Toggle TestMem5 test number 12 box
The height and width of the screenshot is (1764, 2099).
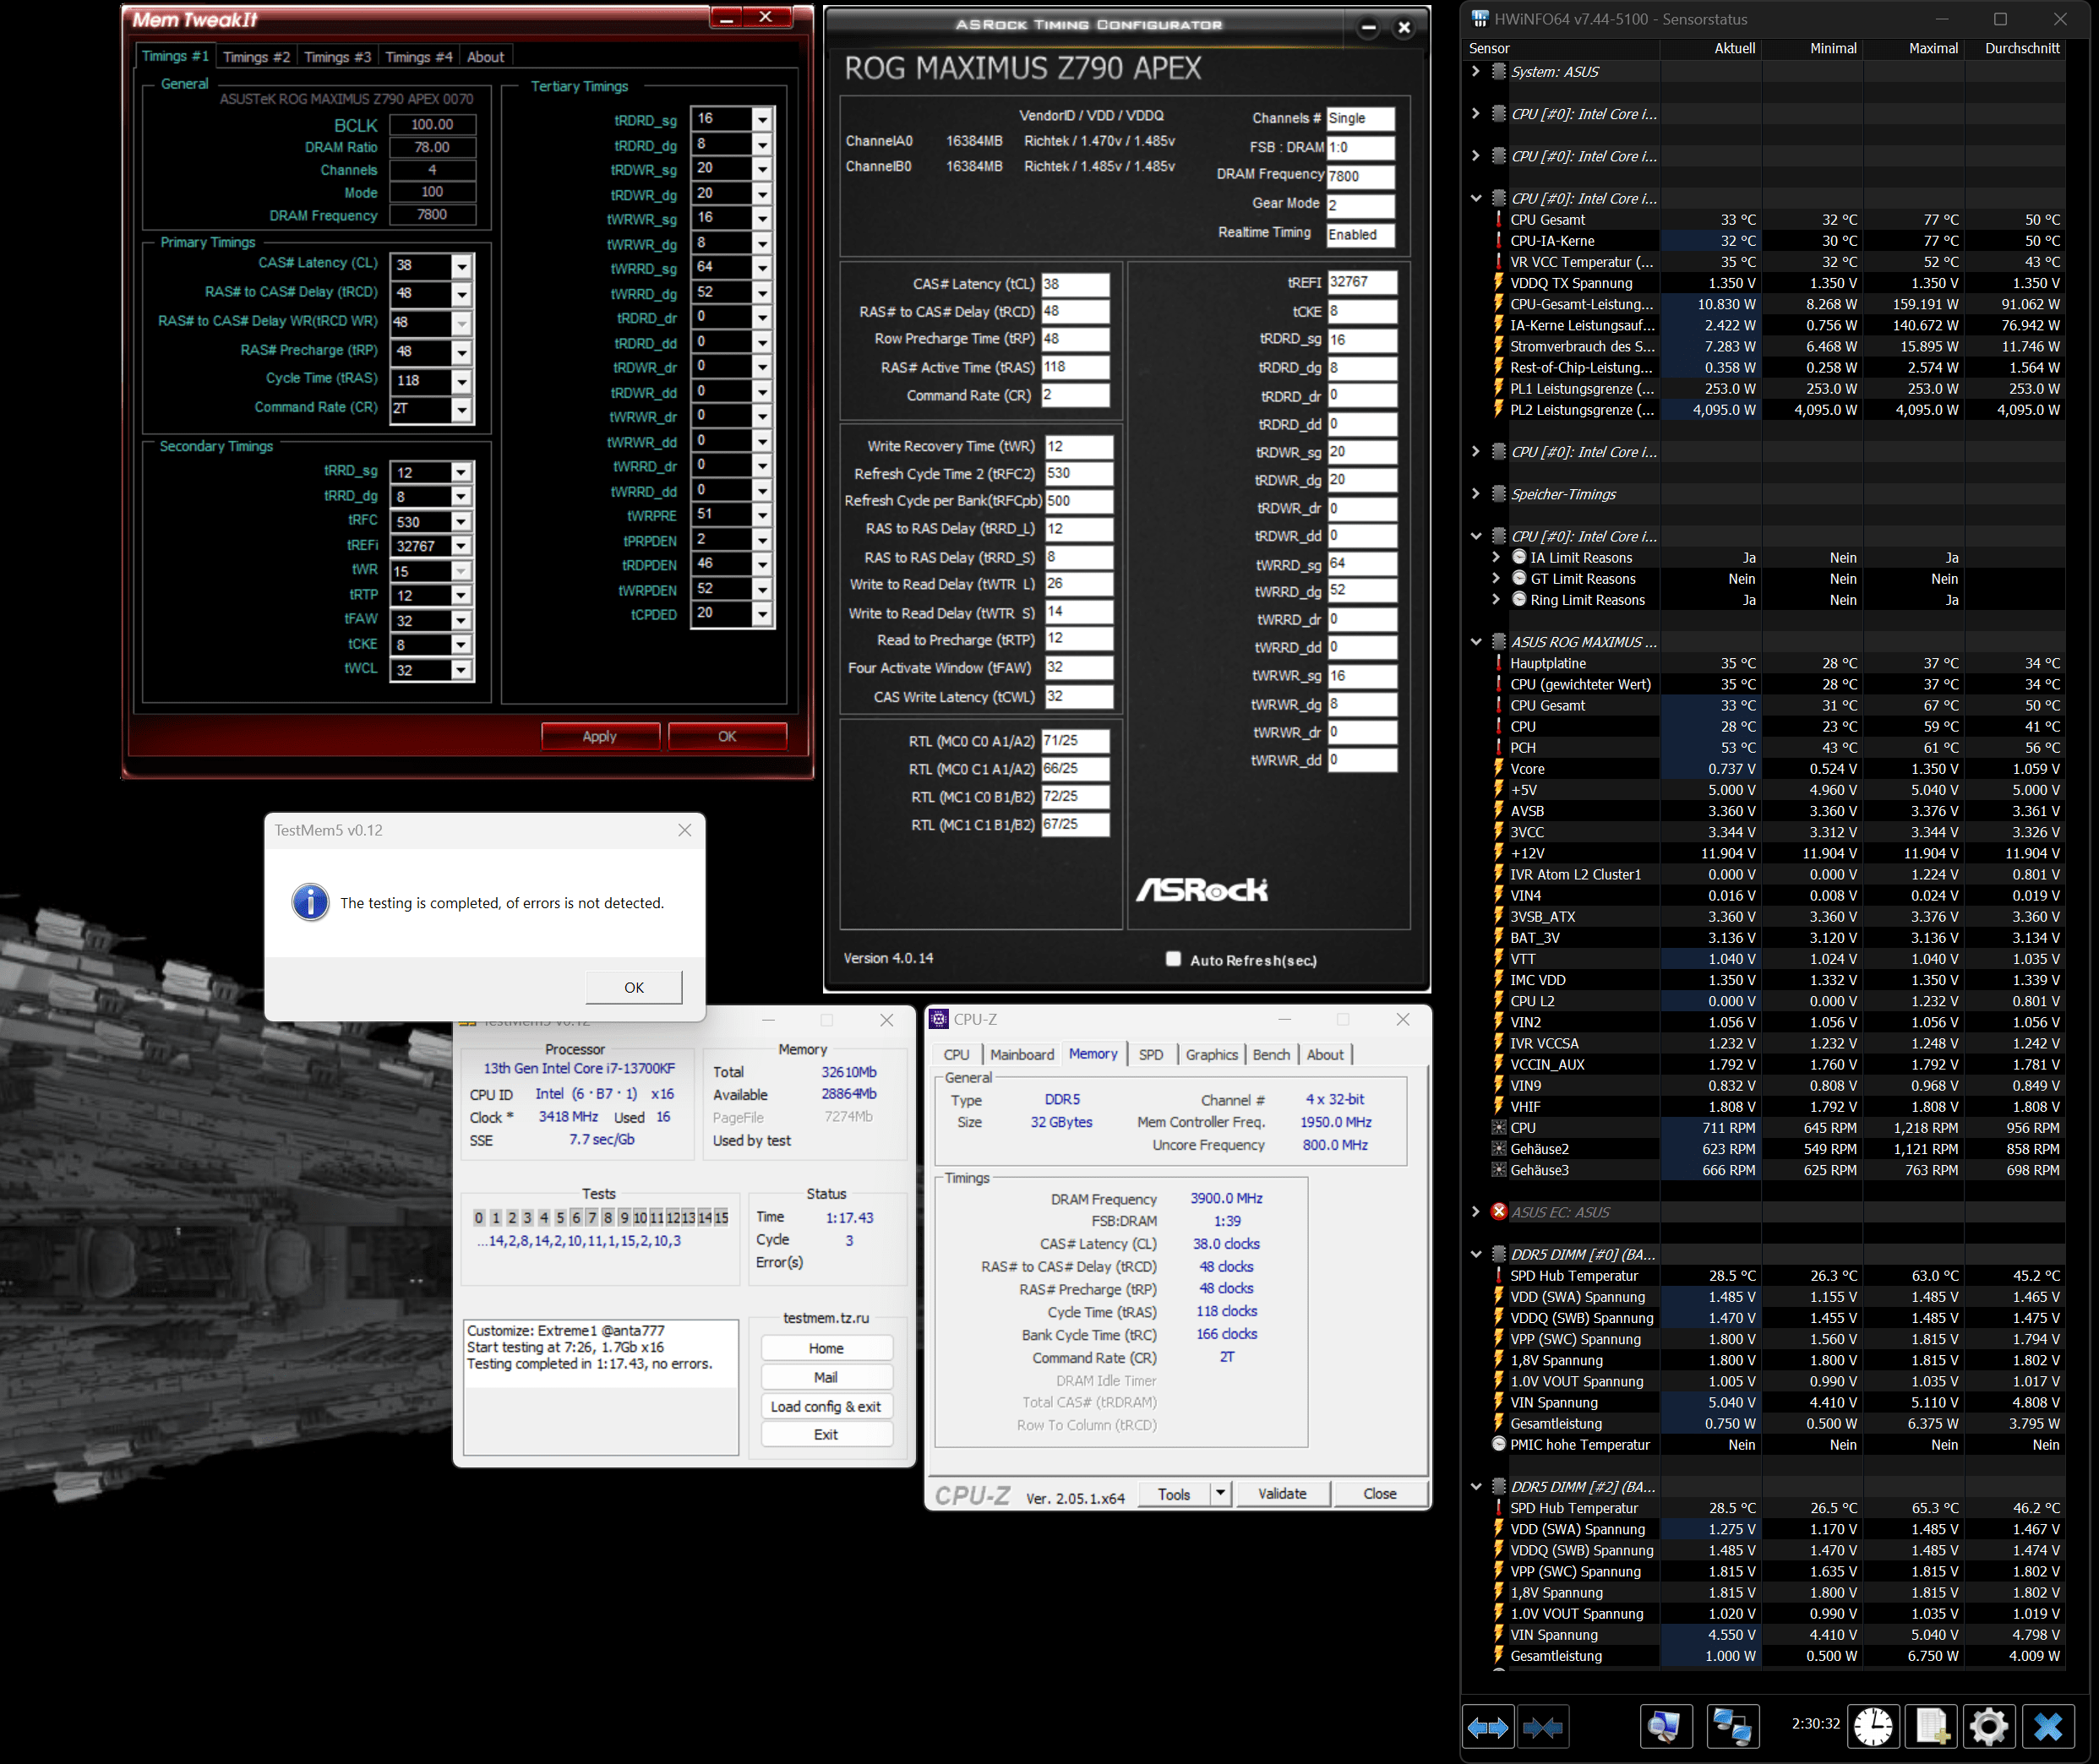pyautogui.click(x=672, y=1217)
